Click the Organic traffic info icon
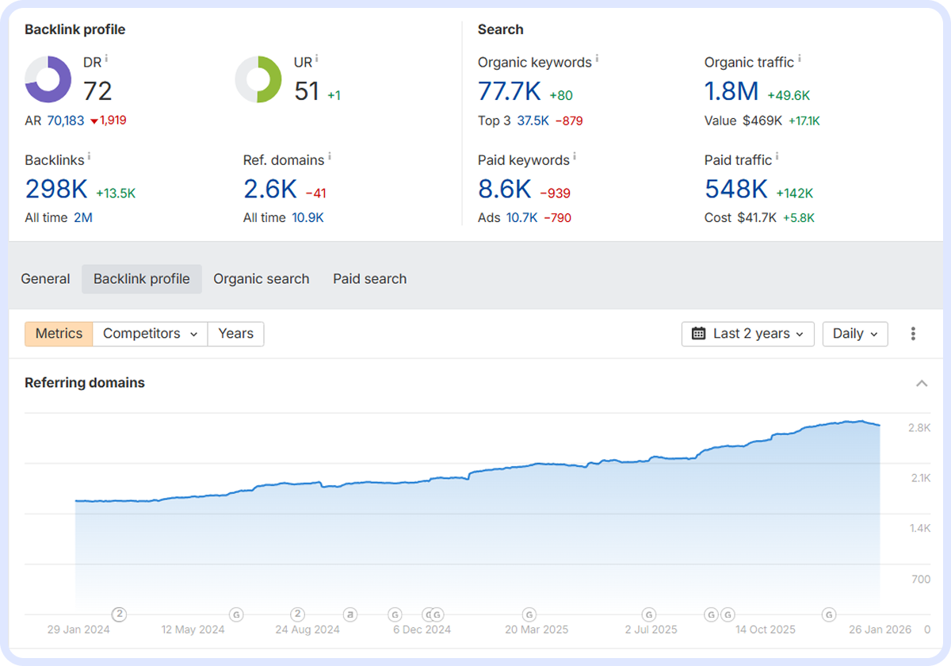 pos(800,59)
